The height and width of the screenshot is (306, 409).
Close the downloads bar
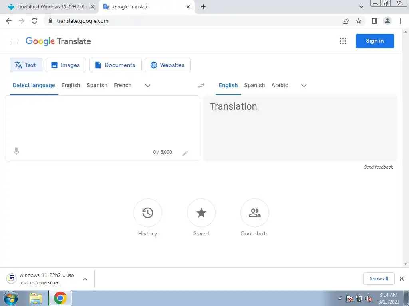[402, 279]
